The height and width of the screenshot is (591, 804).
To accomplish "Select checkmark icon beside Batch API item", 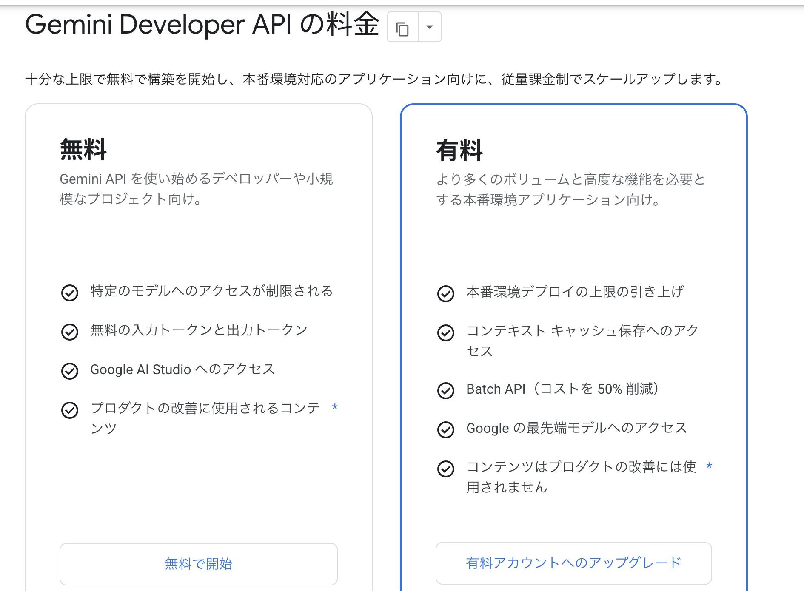I will pos(446,391).
